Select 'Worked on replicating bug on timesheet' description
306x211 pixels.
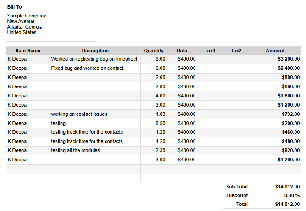(x=94, y=59)
